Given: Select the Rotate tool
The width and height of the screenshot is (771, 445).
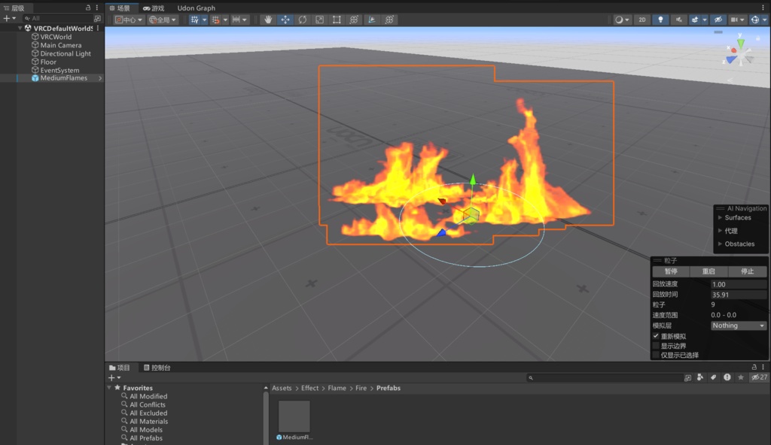Looking at the screenshot, I should (x=303, y=20).
